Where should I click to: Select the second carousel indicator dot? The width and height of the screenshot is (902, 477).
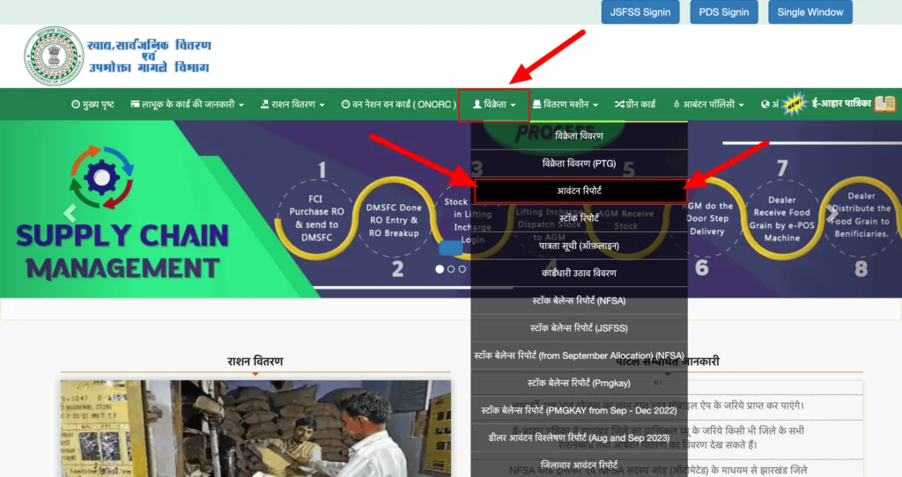point(451,269)
